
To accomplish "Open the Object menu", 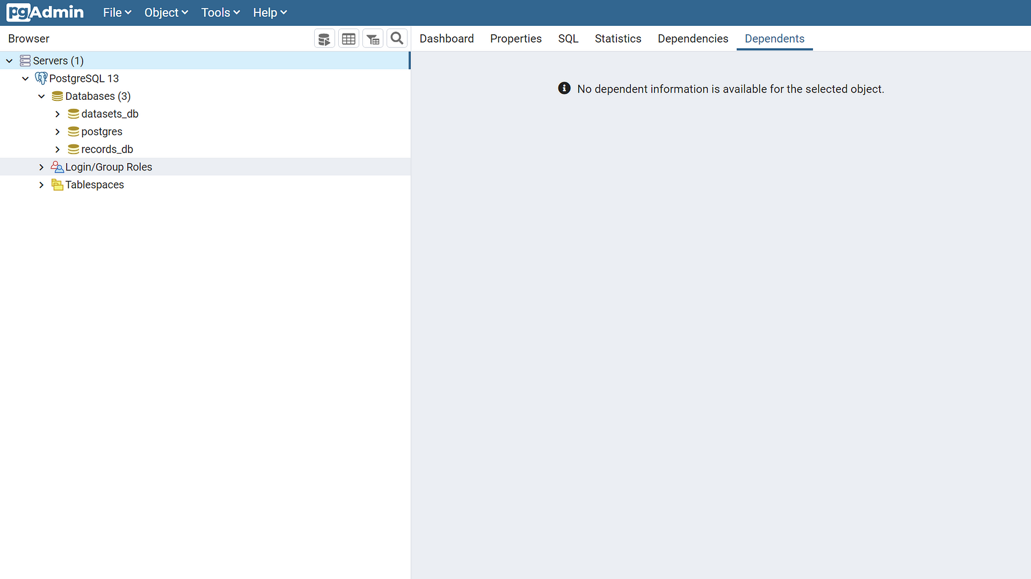I will [166, 12].
